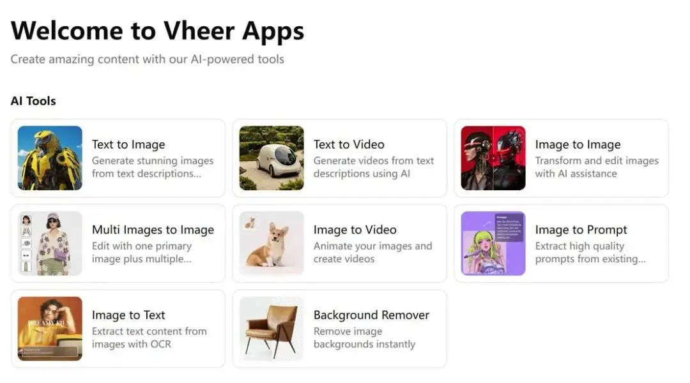Click the fashion model Multi Images thumbnail
This screenshot has width=690, height=383.
point(50,243)
